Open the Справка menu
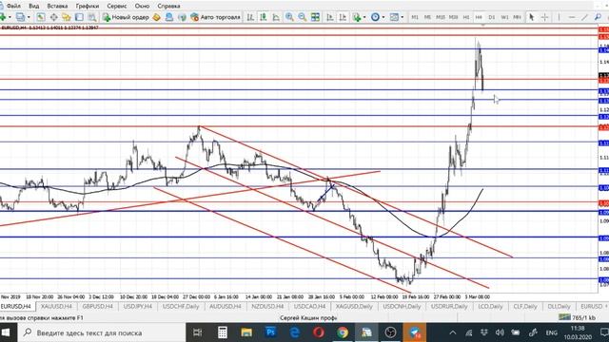609x342 pixels. pyautogui.click(x=168, y=7)
